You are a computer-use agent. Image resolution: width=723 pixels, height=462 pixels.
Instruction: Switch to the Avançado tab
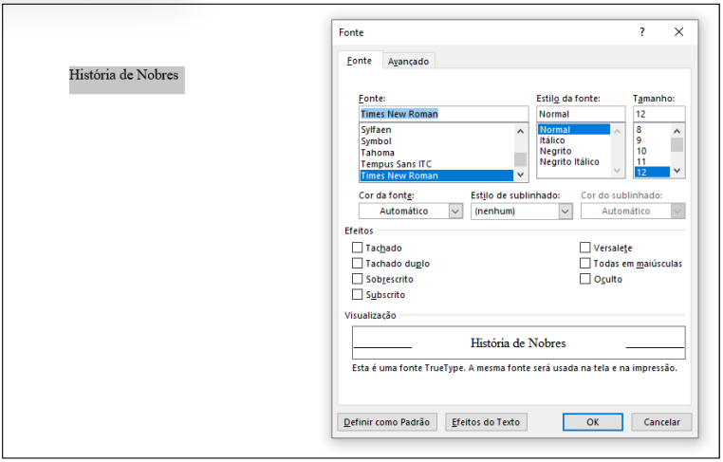coord(408,62)
